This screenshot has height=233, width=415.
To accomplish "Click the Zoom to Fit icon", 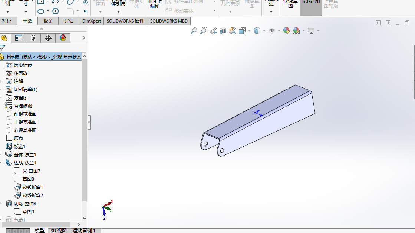I will point(194,31).
